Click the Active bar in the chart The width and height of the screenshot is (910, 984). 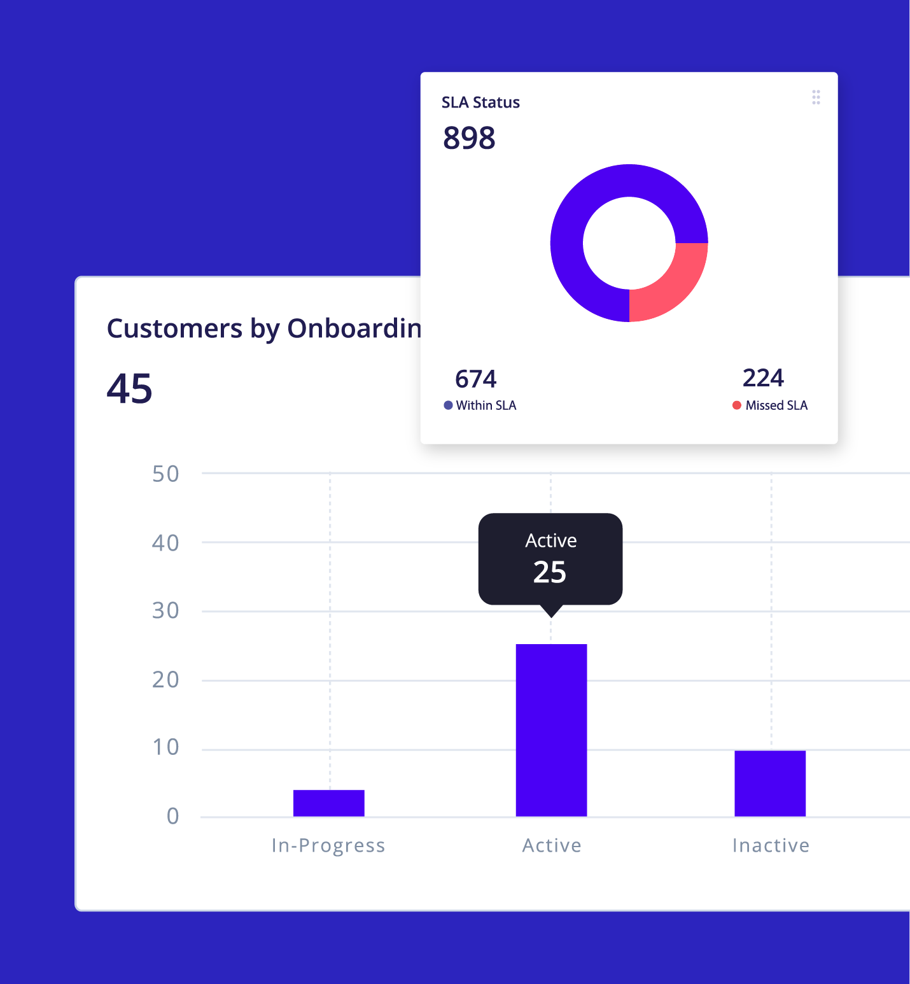click(x=551, y=730)
